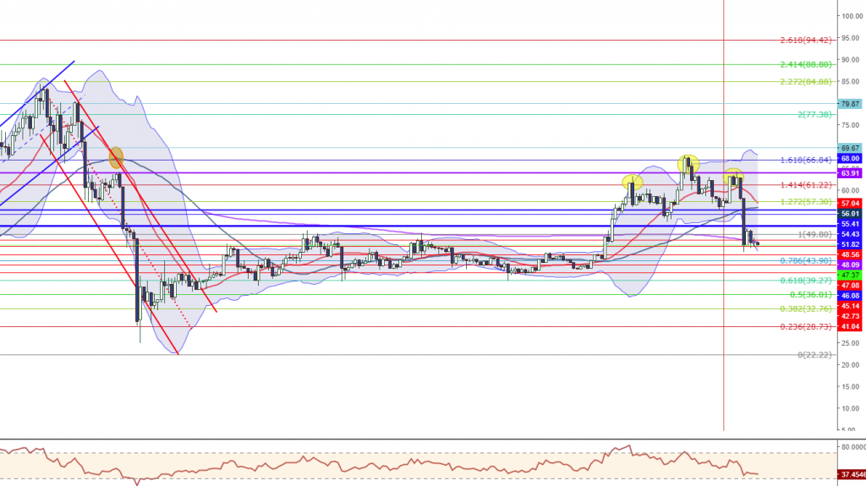Click the 20.00 price axis label
The image size is (866, 486).
pos(851,365)
